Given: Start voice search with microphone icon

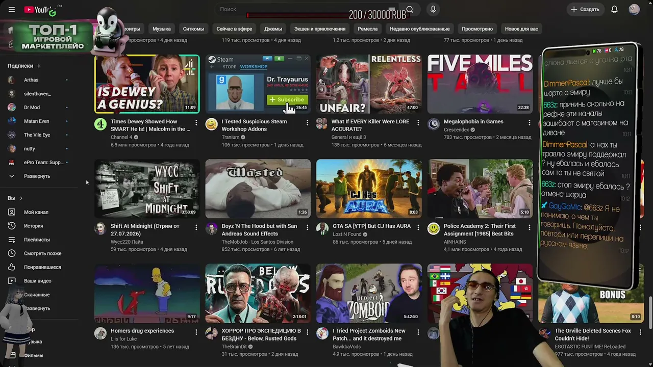Looking at the screenshot, I should [433, 9].
